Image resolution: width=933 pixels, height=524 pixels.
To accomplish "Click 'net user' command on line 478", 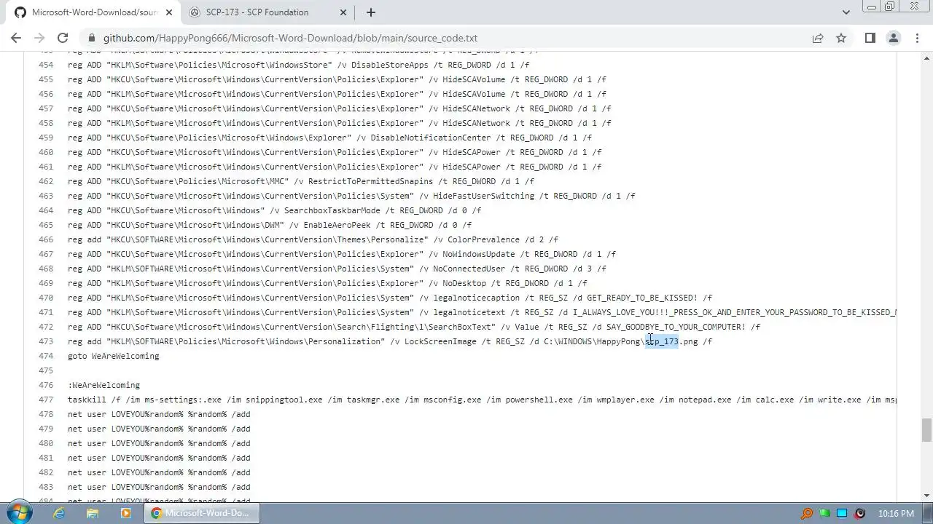I will 87,414.
